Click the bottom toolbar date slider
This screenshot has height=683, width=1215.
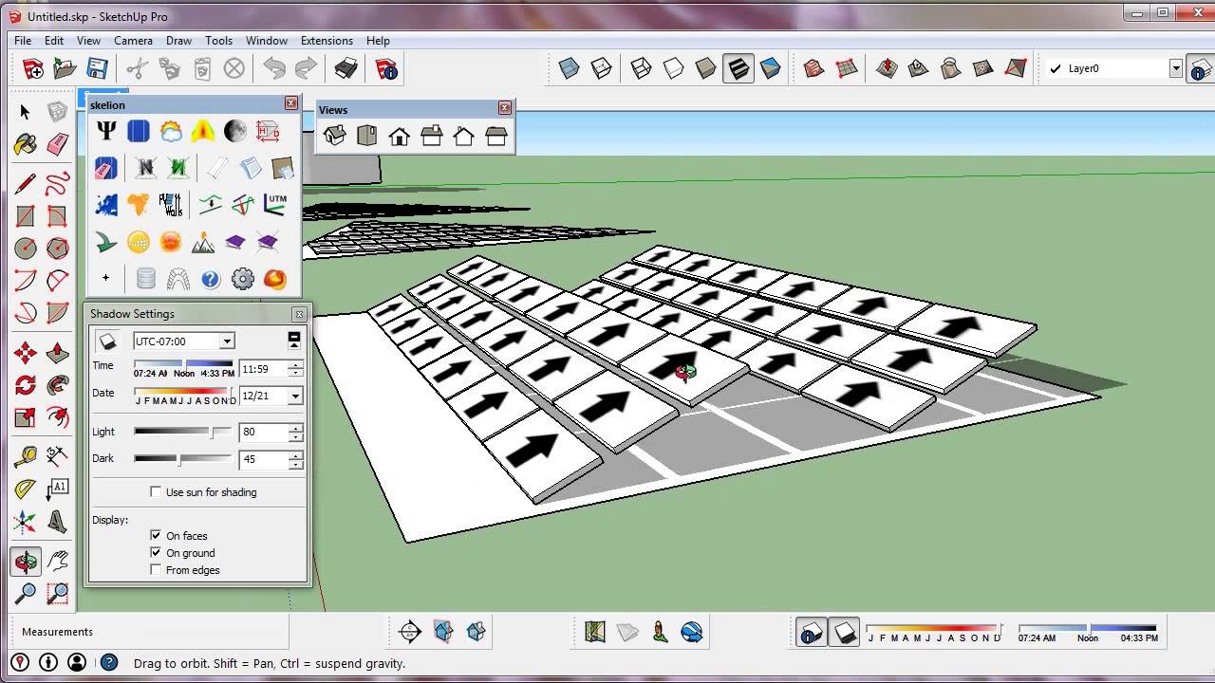click(x=934, y=628)
